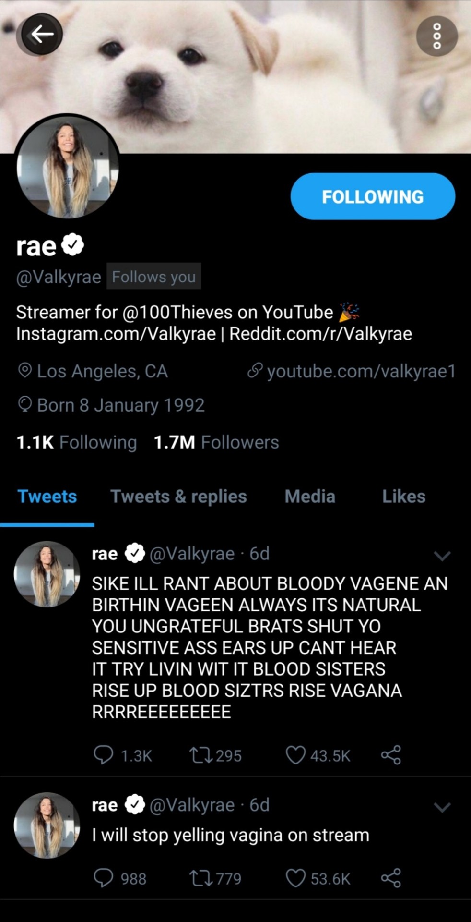Expand options chevron on stop yelling tweet
Viewport: 471px width, 922px height.
click(x=442, y=807)
